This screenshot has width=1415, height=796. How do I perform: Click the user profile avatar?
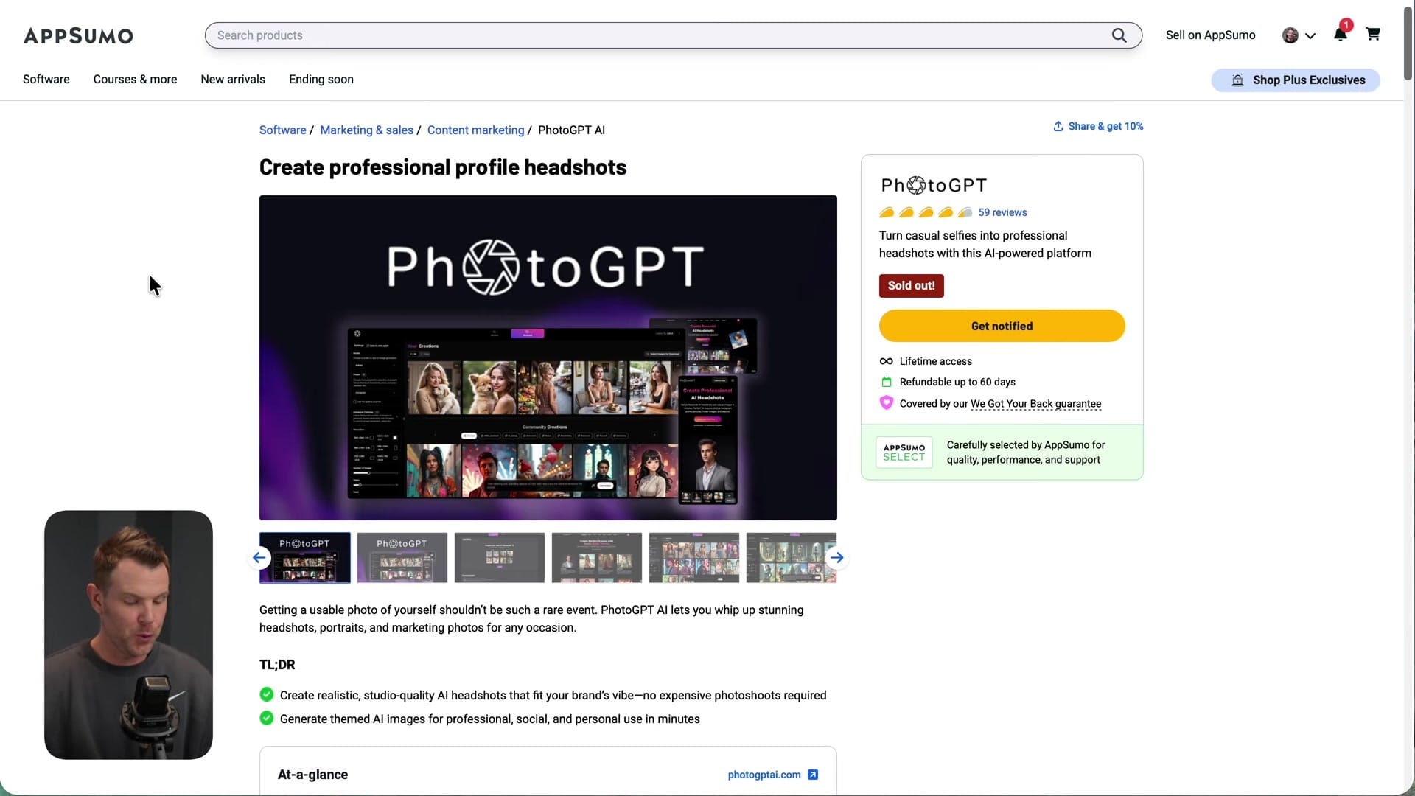[x=1290, y=35]
